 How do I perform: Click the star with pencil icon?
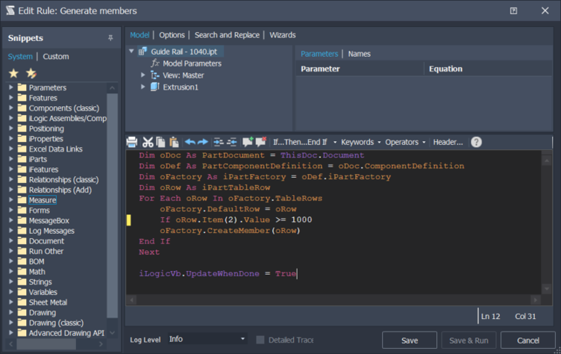(31, 73)
